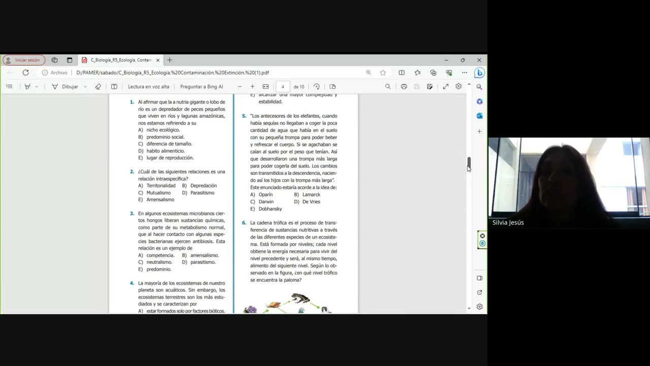This screenshot has height=366, width=650.
Task: Open link in new window sidebar icon
Action: [x=479, y=292]
